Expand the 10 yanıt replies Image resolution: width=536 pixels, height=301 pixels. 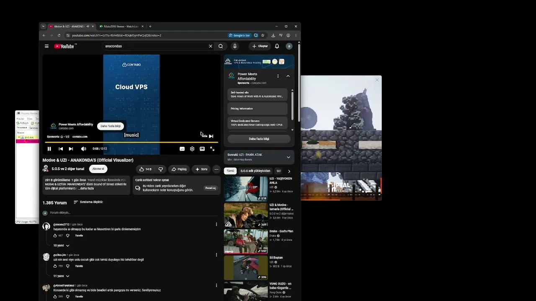point(61,246)
